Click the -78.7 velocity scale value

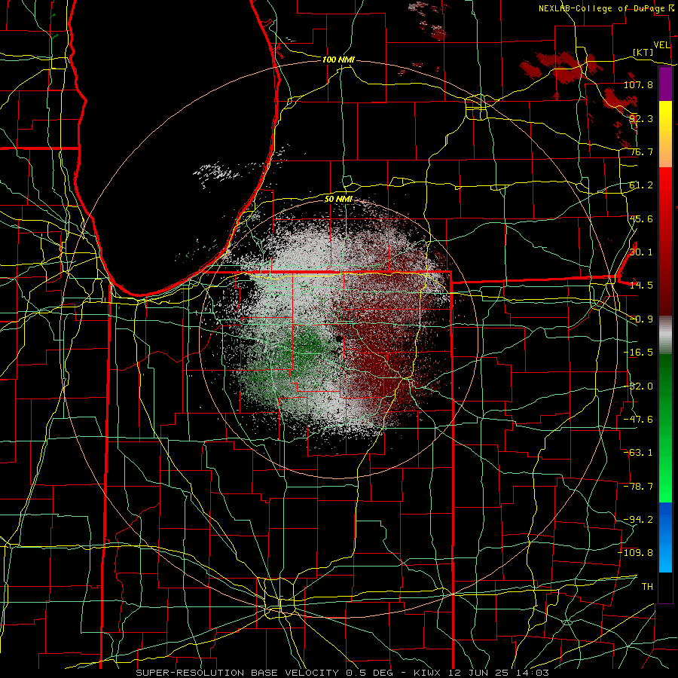coord(638,487)
